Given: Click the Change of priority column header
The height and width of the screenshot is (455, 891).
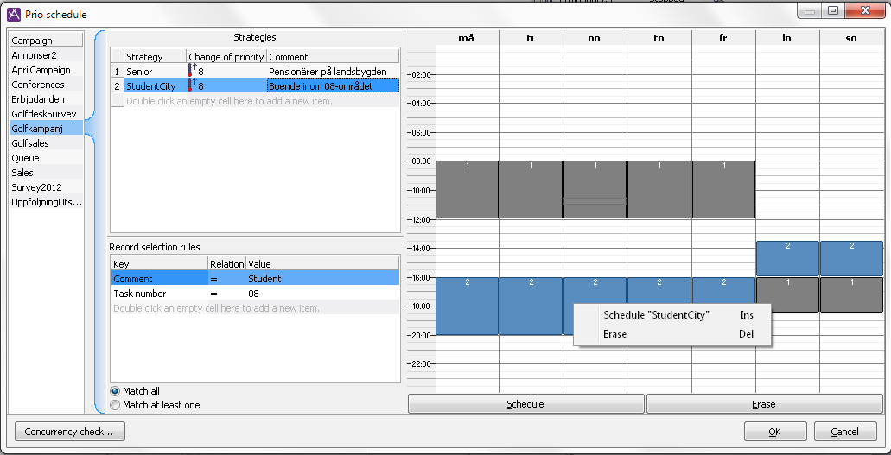Looking at the screenshot, I should coord(226,57).
